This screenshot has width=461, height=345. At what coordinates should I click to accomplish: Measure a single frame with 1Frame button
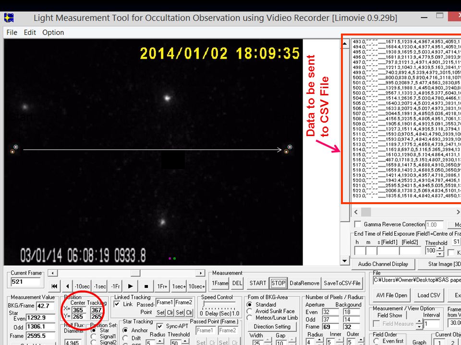(x=220, y=283)
